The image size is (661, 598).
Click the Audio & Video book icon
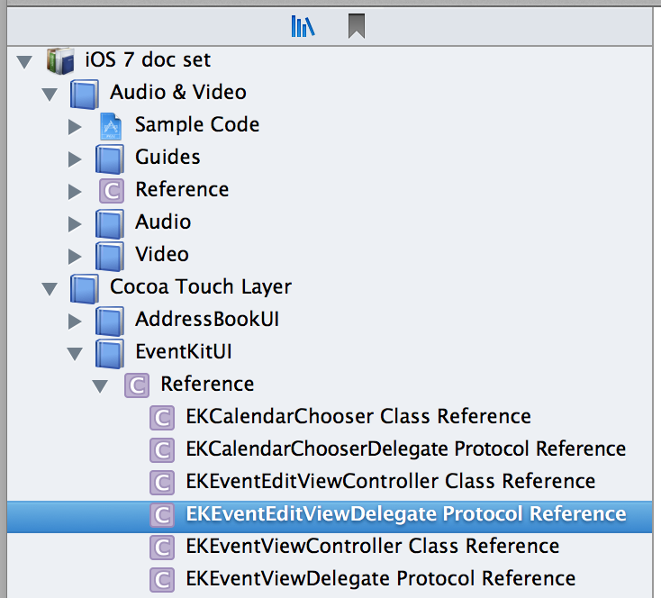pyautogui.click(x=84, y=93)
